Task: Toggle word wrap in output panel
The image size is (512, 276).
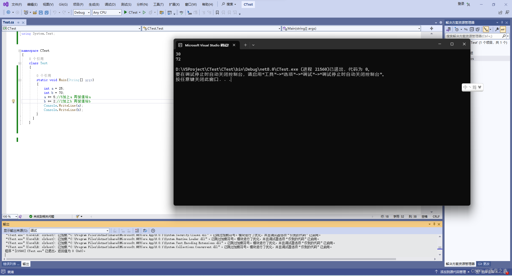Action: click(145, 230)
